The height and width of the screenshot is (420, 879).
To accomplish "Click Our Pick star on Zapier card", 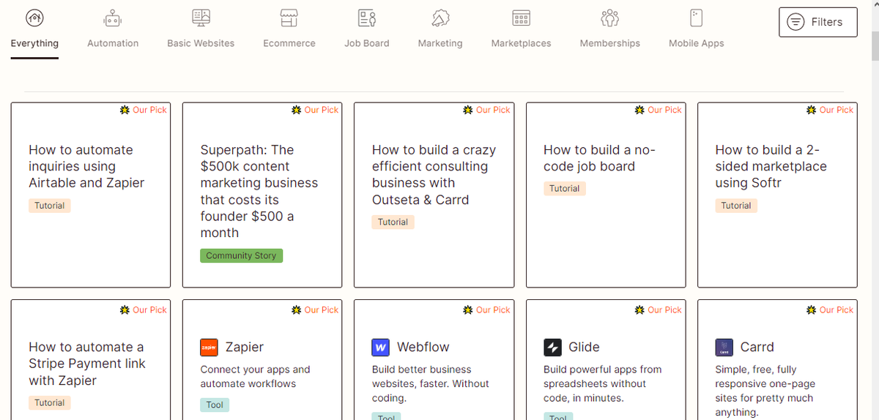I will click(297, 310).
